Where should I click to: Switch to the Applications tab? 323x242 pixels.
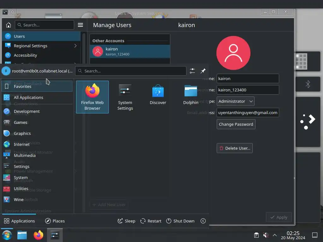point(19,221)
